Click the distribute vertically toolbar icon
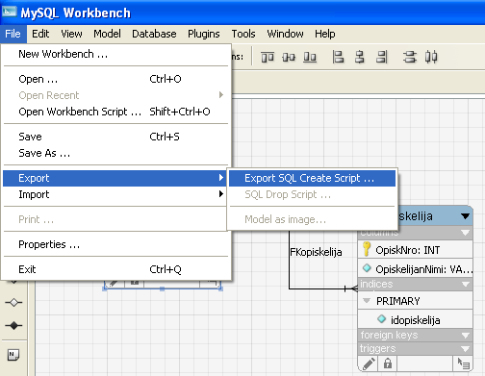The image size is (485, 376). [x=410, y=57]
